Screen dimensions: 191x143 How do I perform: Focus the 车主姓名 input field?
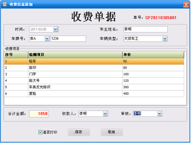(x=145, y=29)
